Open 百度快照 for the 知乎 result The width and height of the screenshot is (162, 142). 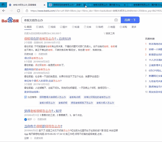click(x=42, y=119)
